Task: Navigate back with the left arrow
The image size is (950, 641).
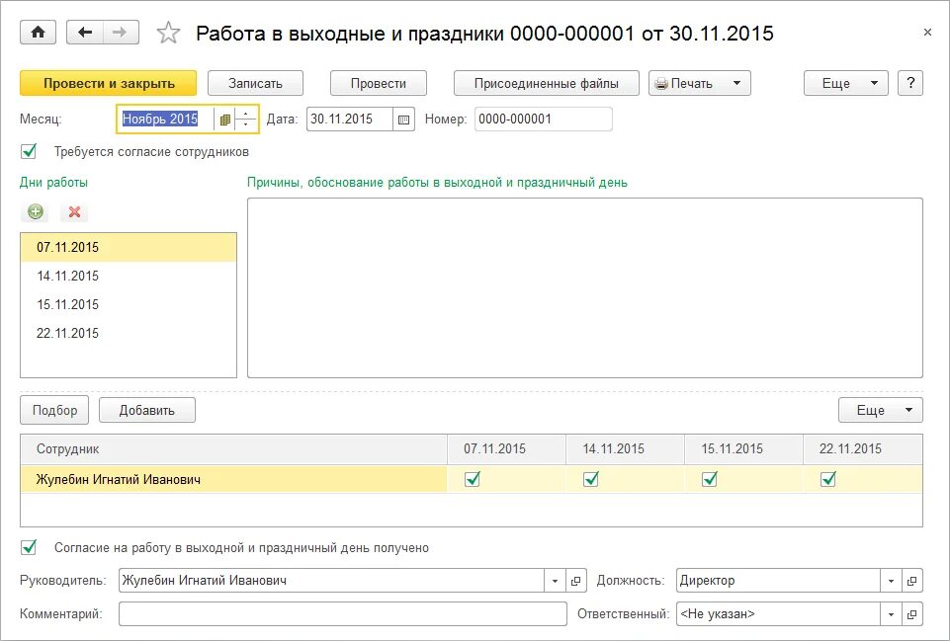Action: point(85,33)
